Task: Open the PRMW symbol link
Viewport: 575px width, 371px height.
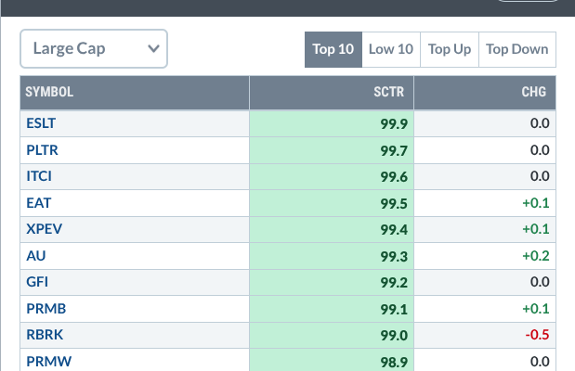Action: [49, 362]
